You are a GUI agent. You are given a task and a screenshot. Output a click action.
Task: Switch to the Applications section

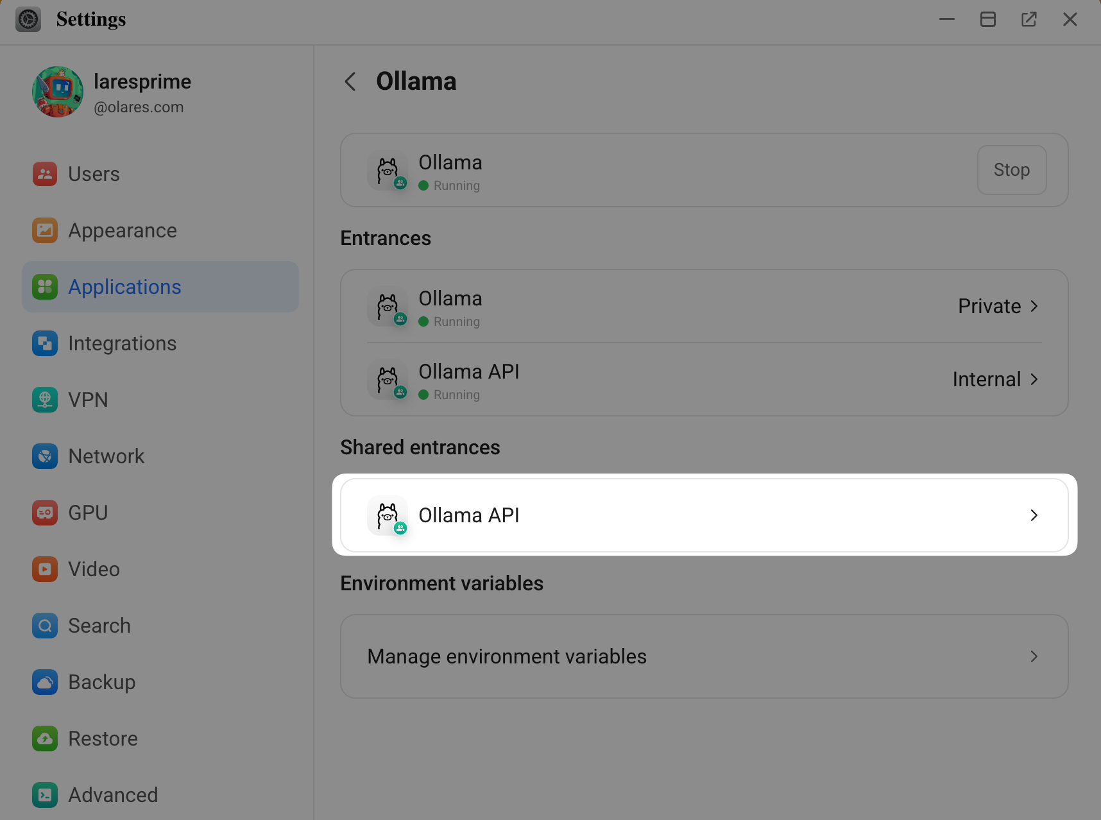pos(124,287)
